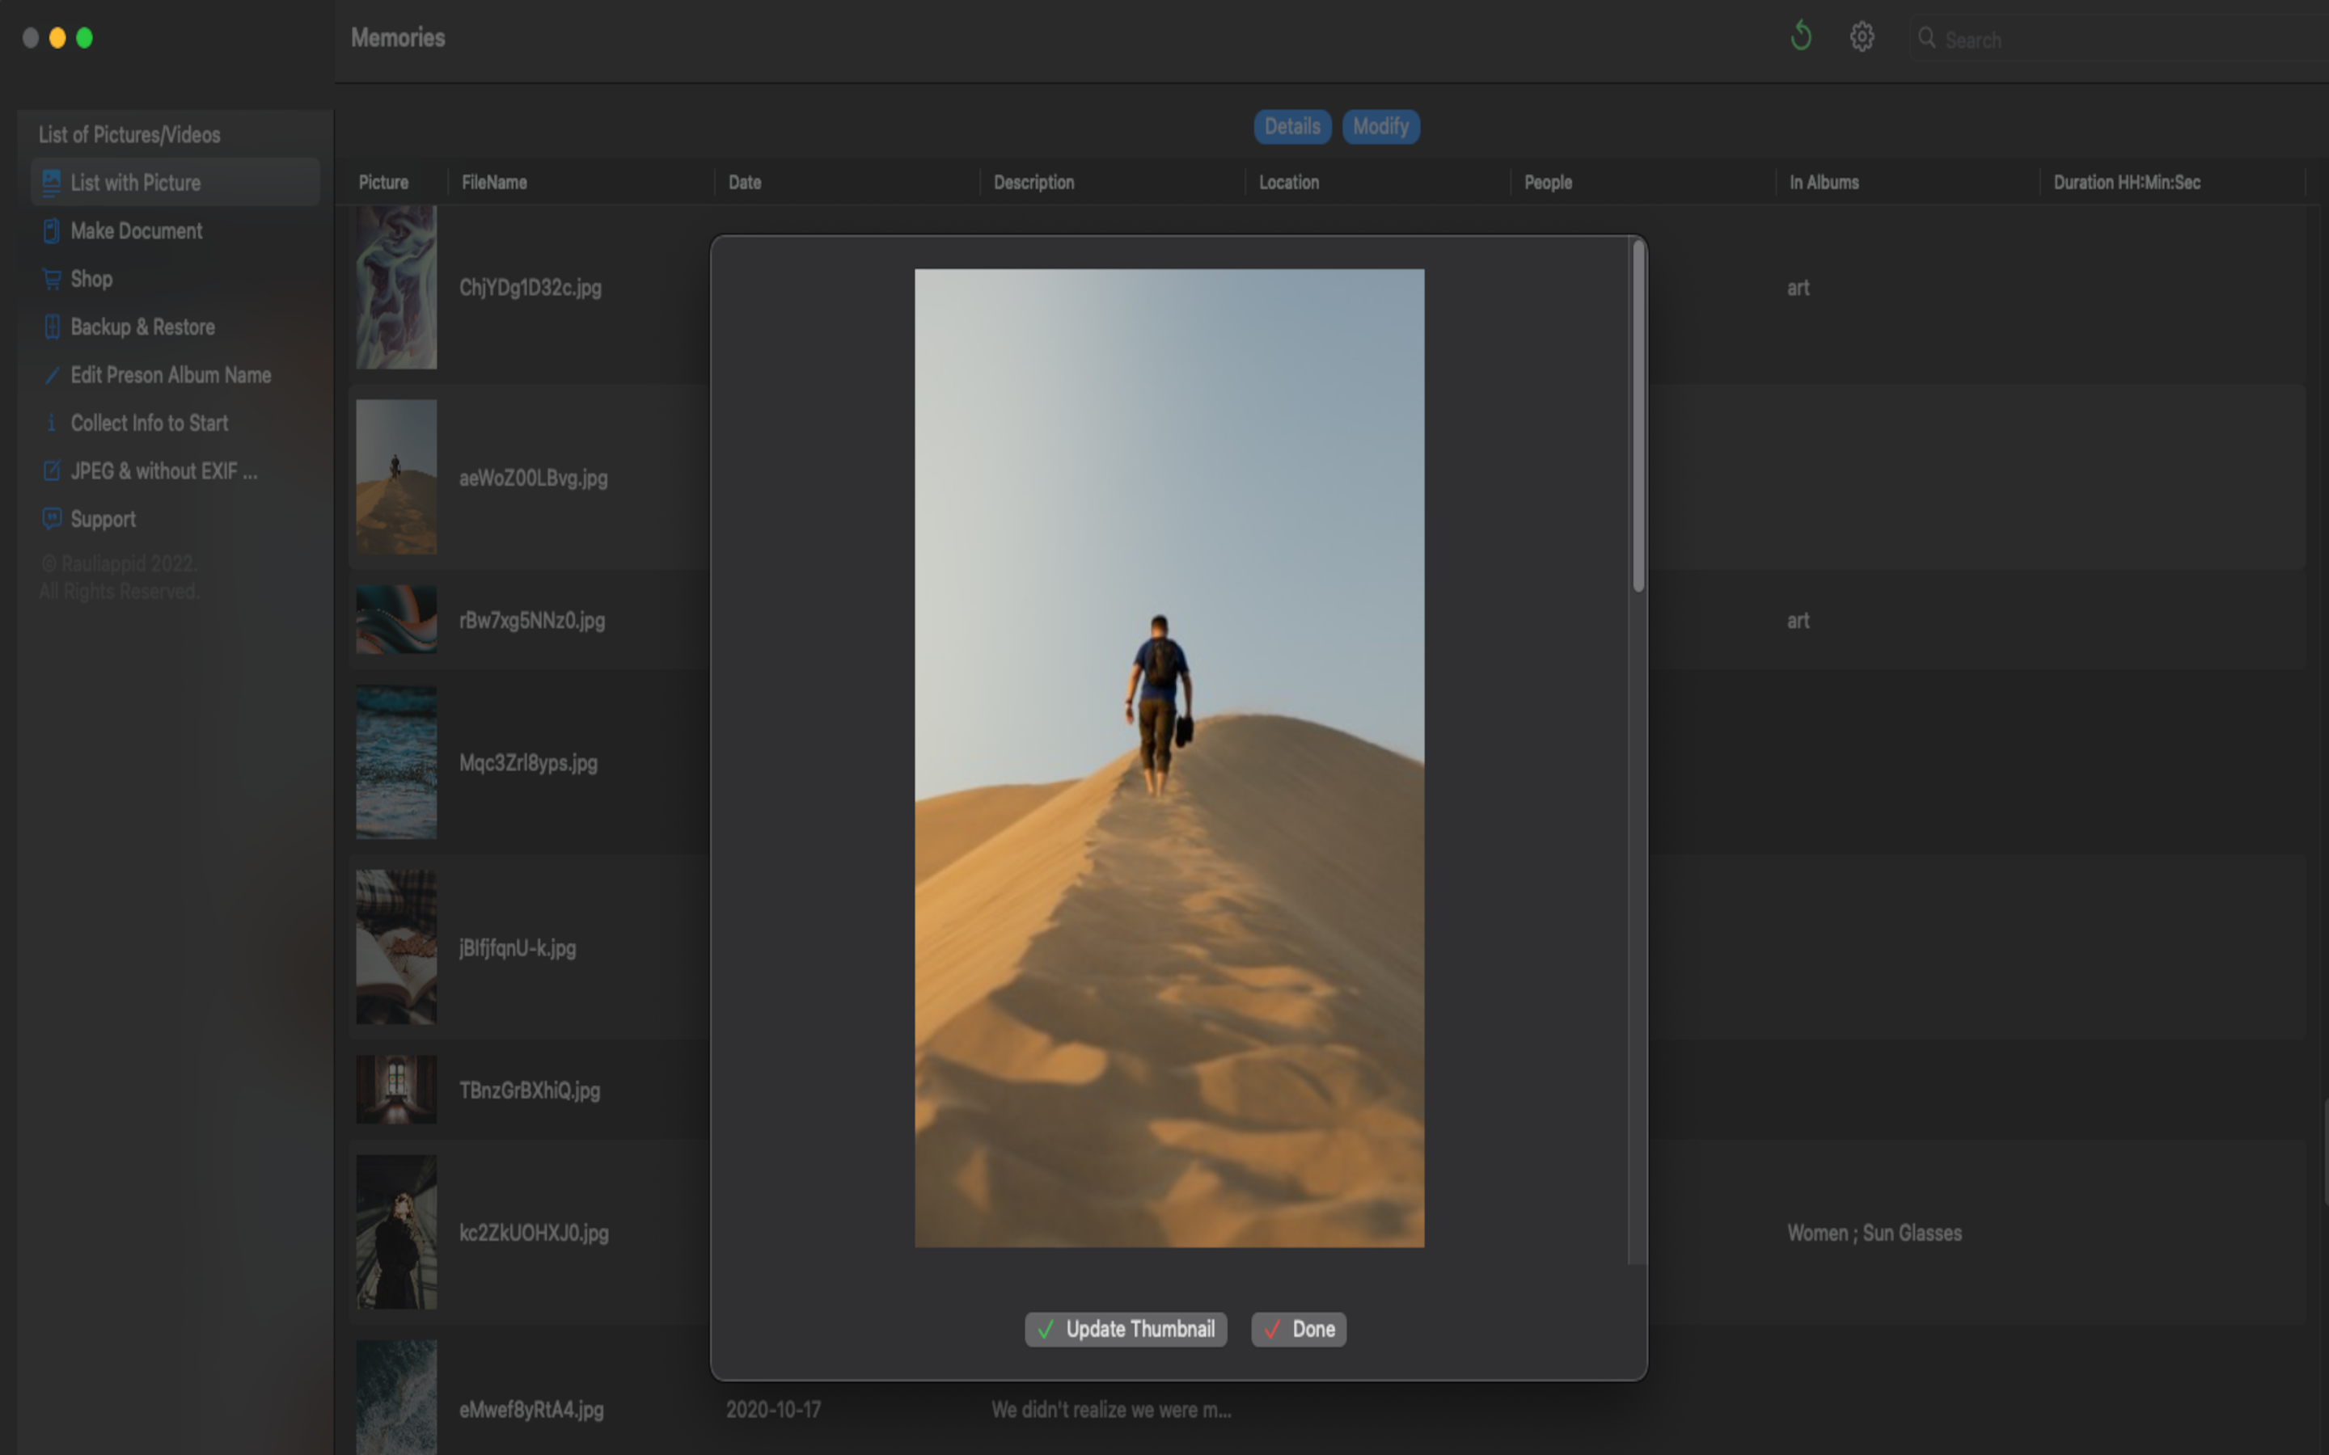Screen dimensions: 2329x1455
Task: Click the Backup & Restore icon
Action: point(51,327)
